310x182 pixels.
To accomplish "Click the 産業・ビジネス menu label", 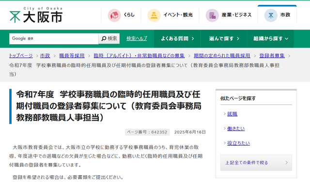I will [x=236, y=15].
